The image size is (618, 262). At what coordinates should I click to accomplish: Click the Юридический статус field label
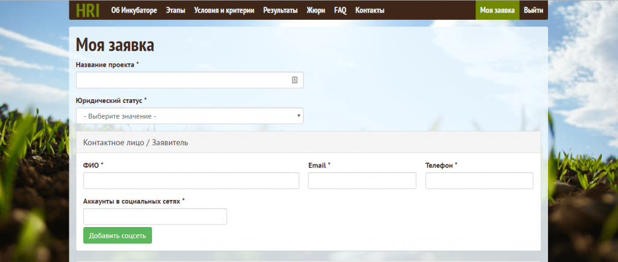click(111, 100)
